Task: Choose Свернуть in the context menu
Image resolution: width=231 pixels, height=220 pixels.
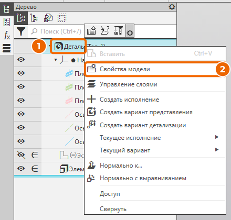Action: coord(155,209)
